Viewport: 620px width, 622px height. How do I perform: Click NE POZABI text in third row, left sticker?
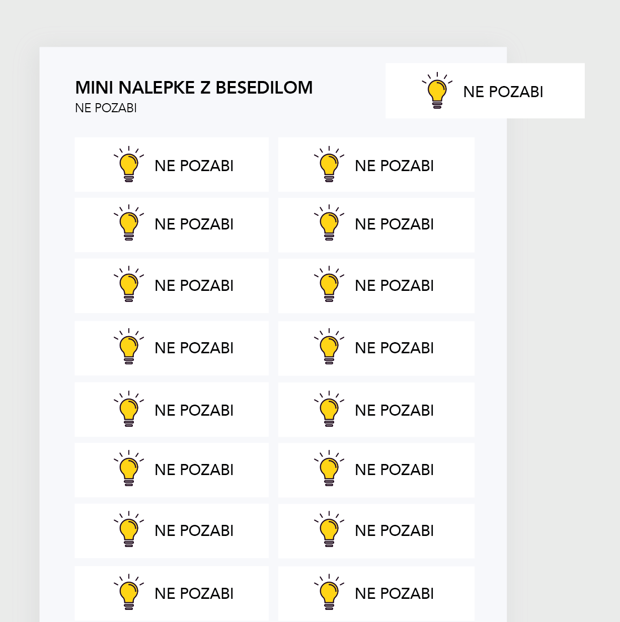click(x=194, y=286)
